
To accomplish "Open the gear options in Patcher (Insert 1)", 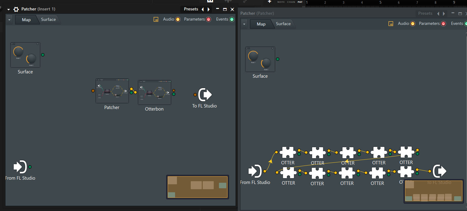I will 16,9.
